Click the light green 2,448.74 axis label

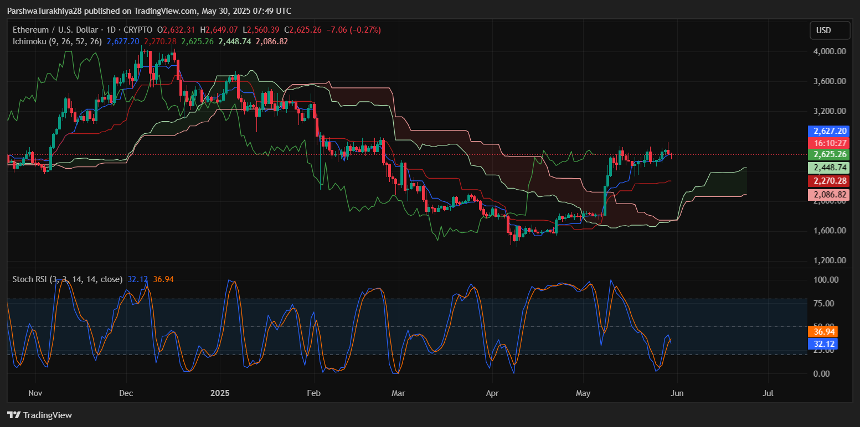tap(828, 168)
